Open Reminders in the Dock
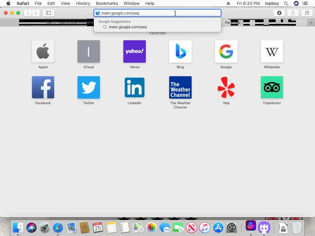 click(x=125, y=228)
